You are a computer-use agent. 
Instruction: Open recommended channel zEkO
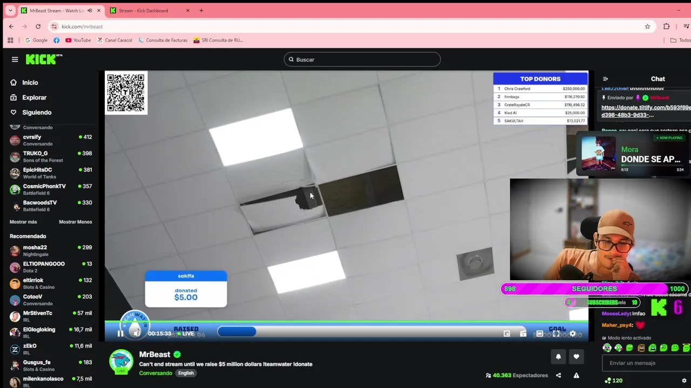(x=51, y=349)
